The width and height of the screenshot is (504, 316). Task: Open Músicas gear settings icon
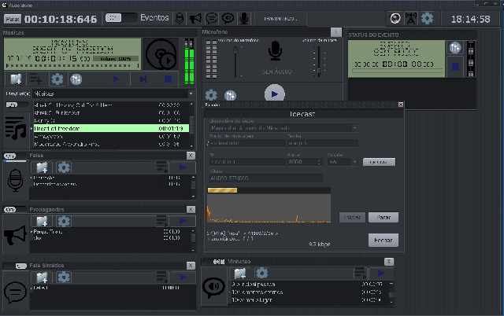(x=57, y=79)
